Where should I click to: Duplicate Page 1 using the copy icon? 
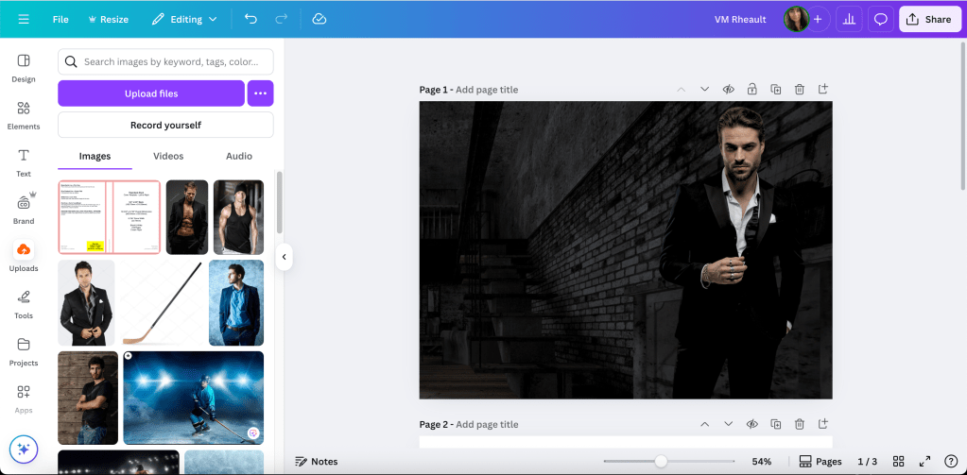[775, 90]
